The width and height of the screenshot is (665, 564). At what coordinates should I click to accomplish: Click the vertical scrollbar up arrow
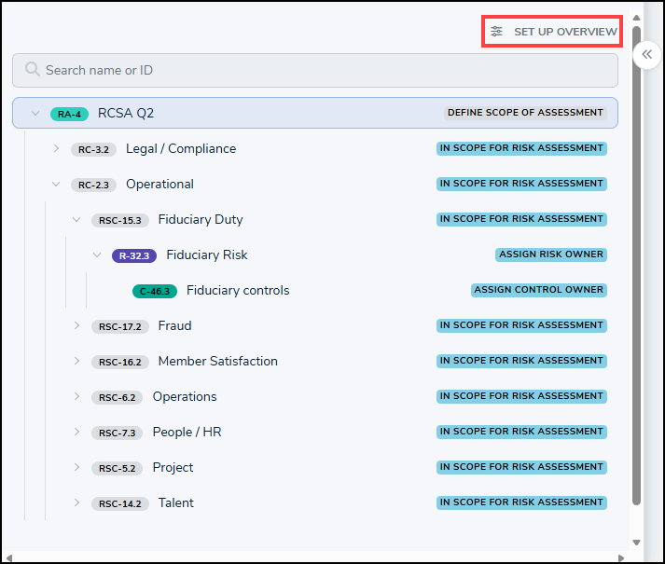click(x=636, y=18)
